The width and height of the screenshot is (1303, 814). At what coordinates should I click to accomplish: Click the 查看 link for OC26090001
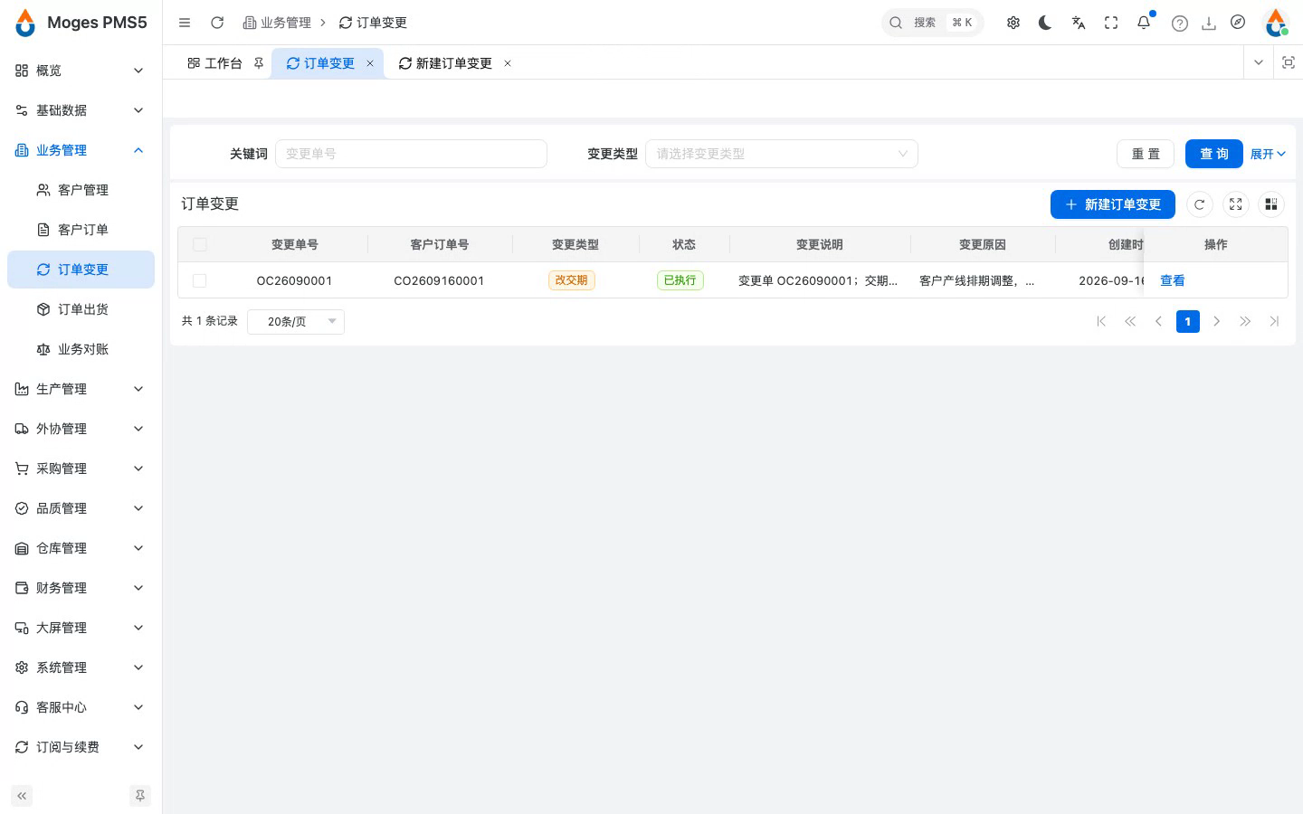coord(1173,280)
